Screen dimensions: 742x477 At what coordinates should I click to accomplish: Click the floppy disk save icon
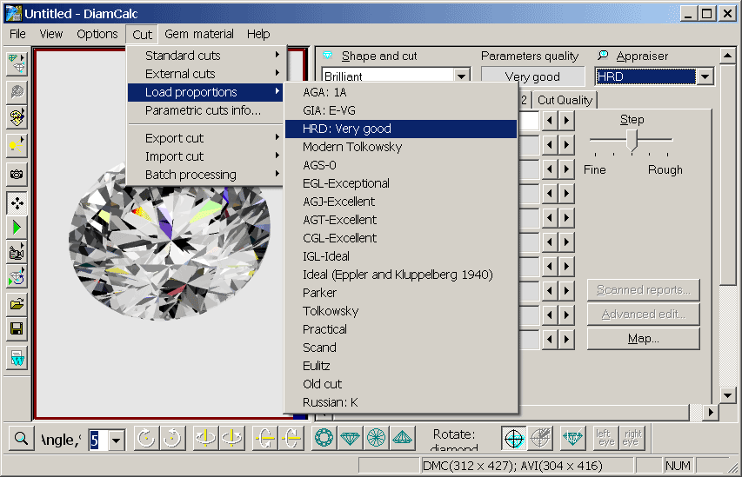pos(17,329)
